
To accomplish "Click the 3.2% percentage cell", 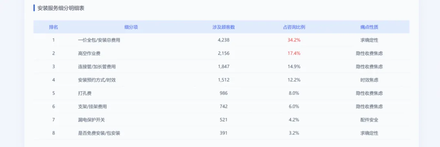I will click(294, 133).
